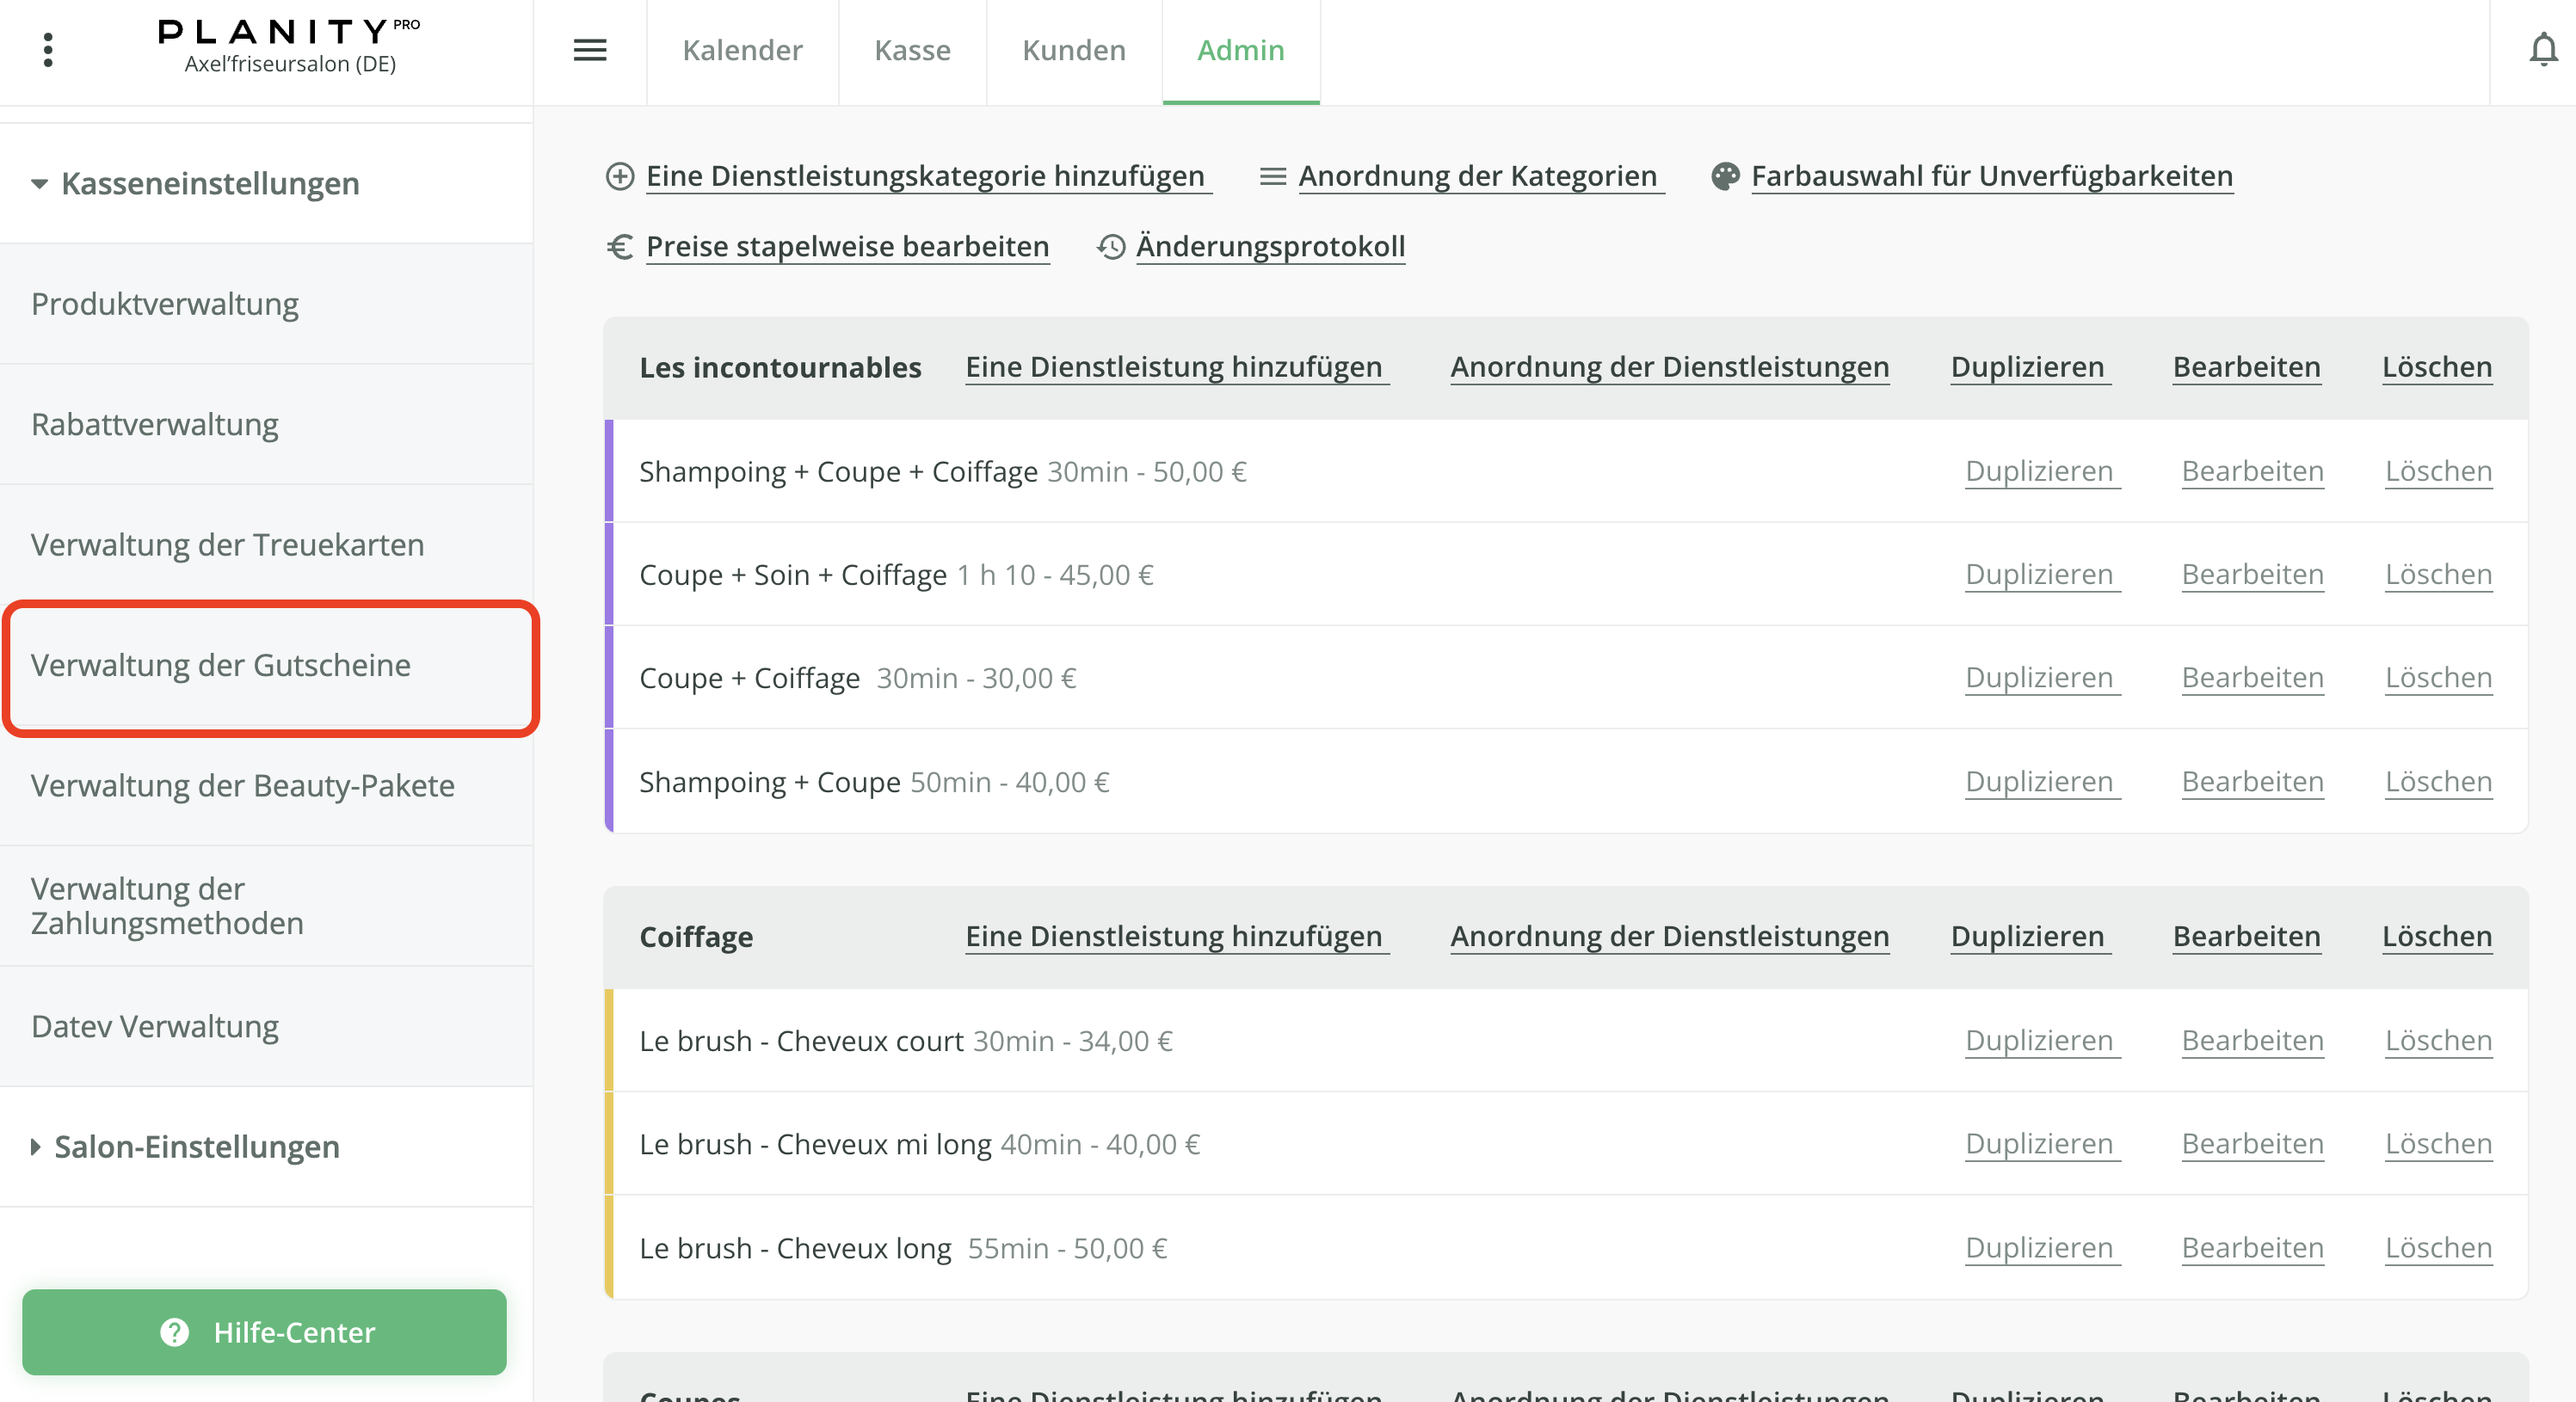2576x1402 pixels.
Task: Duplicate Coupe + Soin + Coiffage service
Action: coord(2042,574)
